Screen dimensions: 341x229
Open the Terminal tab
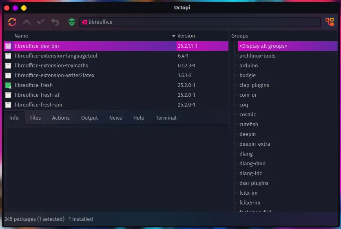coord(166,118)
